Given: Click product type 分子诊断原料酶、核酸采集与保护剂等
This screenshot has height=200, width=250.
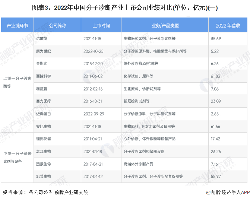Looking at the screenshot, I should [x=155, y=51].
